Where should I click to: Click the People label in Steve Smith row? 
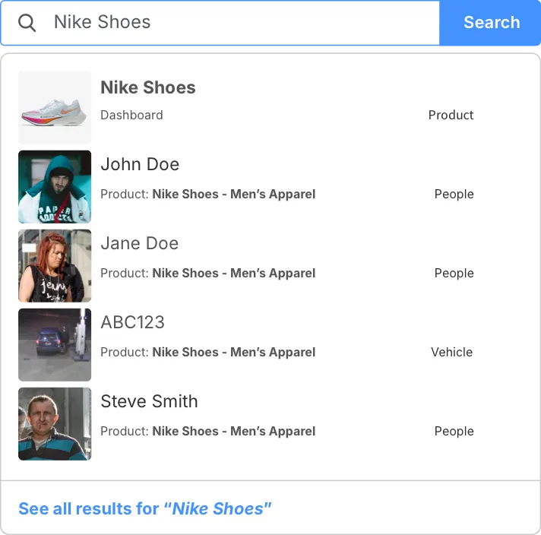tap(454, 431)
